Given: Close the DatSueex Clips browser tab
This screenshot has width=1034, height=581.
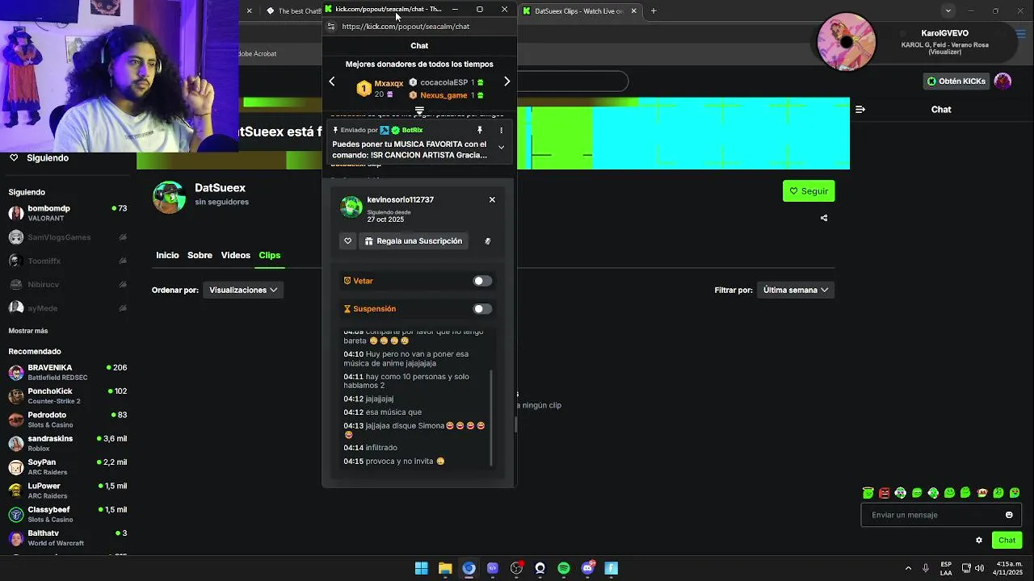Looking at the screenshot, I should click(633, 11).
